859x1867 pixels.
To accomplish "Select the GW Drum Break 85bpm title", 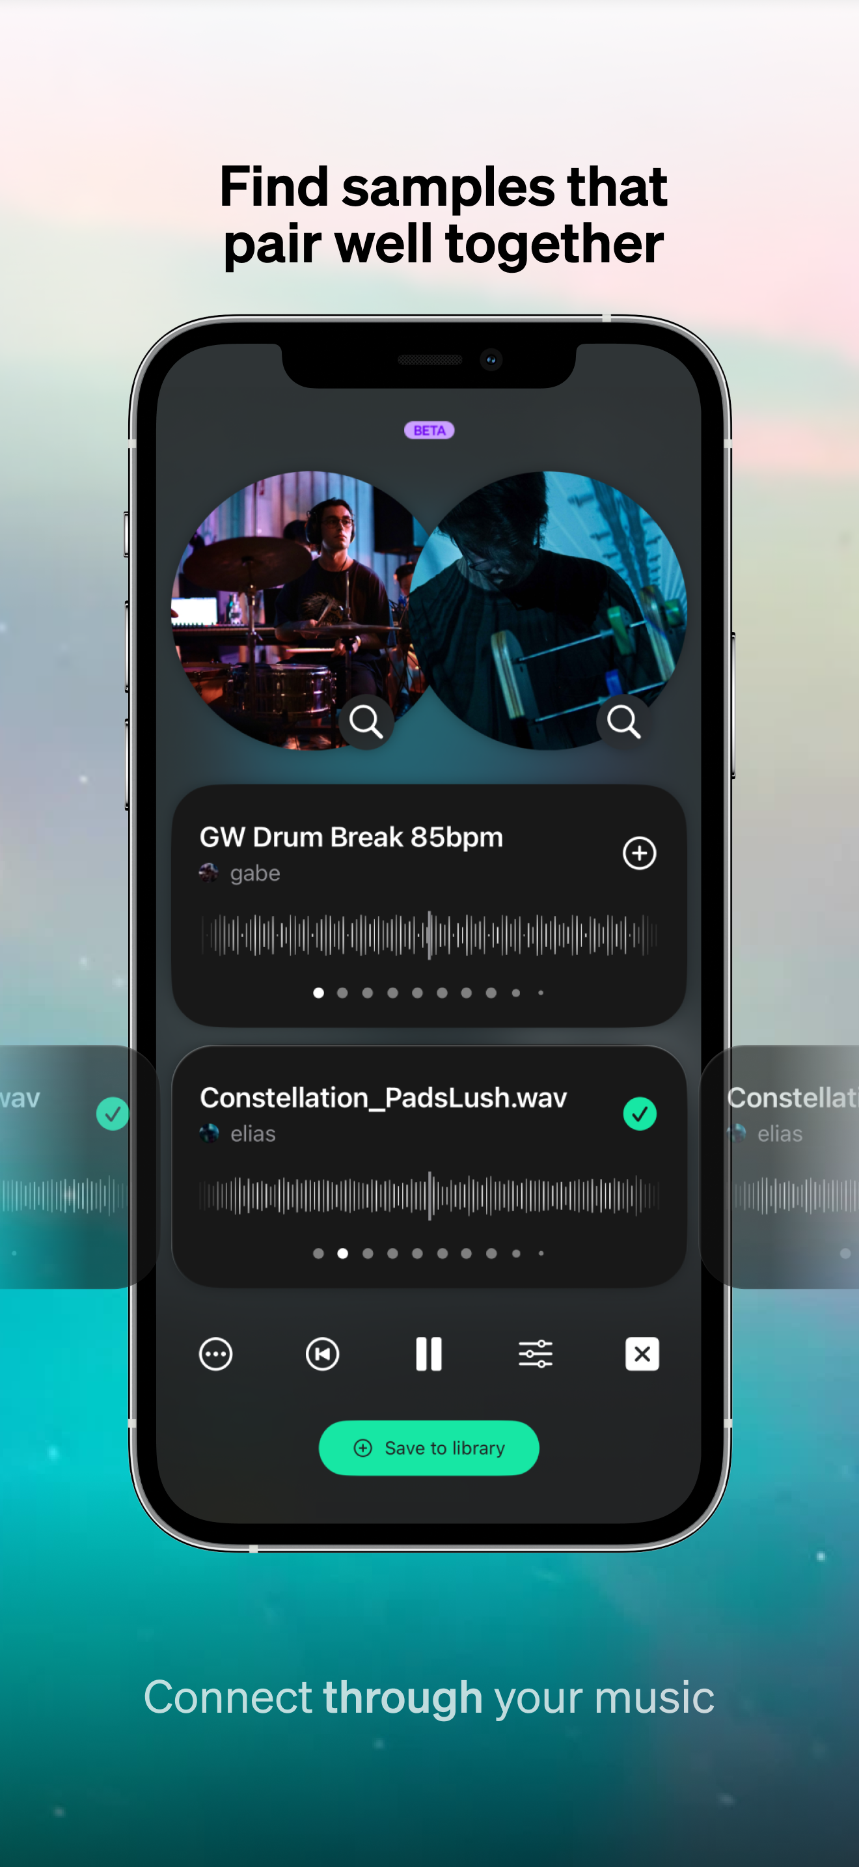I will click(x=351, y=837).
